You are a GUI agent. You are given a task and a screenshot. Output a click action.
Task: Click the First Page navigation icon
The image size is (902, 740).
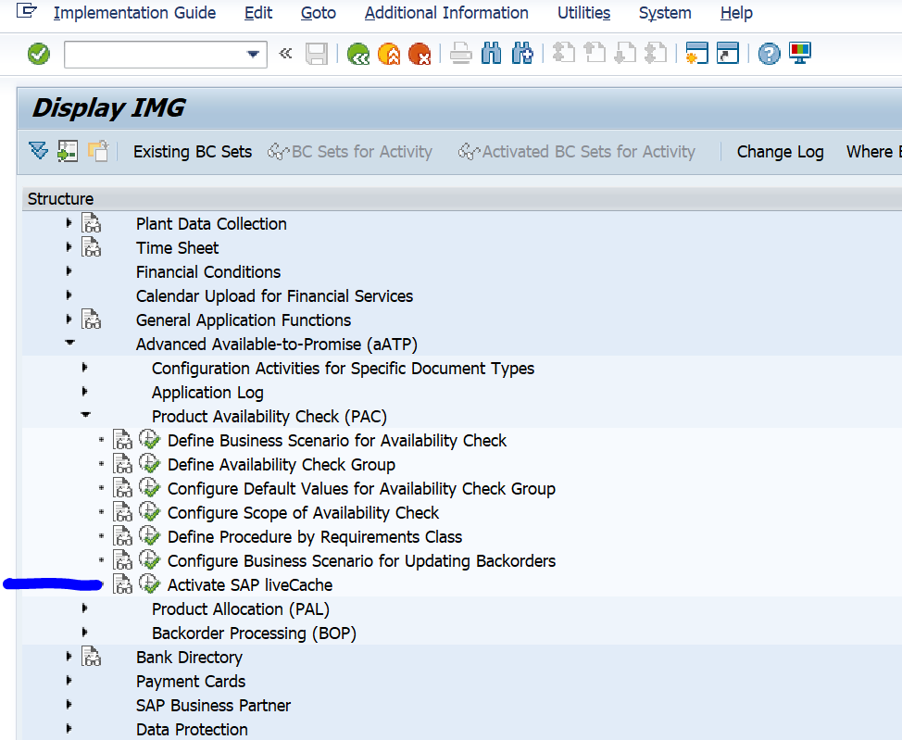(564, 54)
